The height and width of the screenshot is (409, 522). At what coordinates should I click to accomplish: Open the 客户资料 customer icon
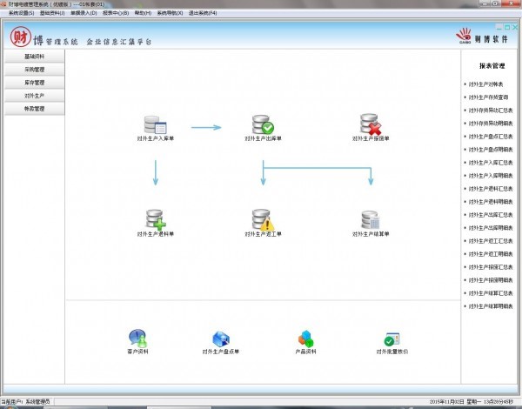(x=137, y=339)
